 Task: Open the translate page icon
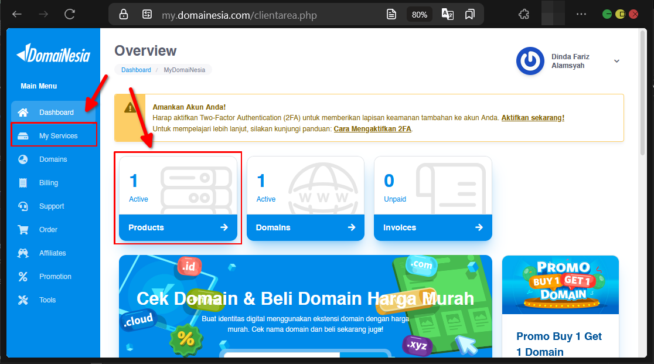(x=448, y=15)
